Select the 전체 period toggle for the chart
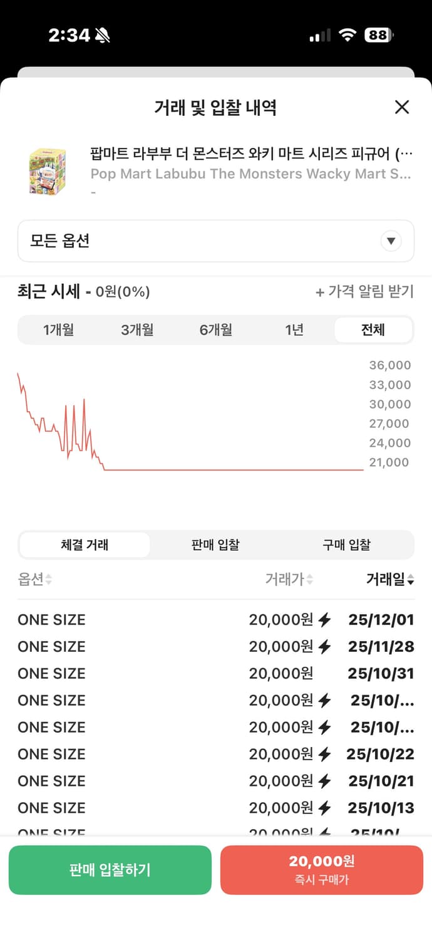Screen dimensions: 432x940 373,330
